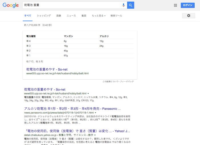Open the 検索ツール options

tap(116, 16)
